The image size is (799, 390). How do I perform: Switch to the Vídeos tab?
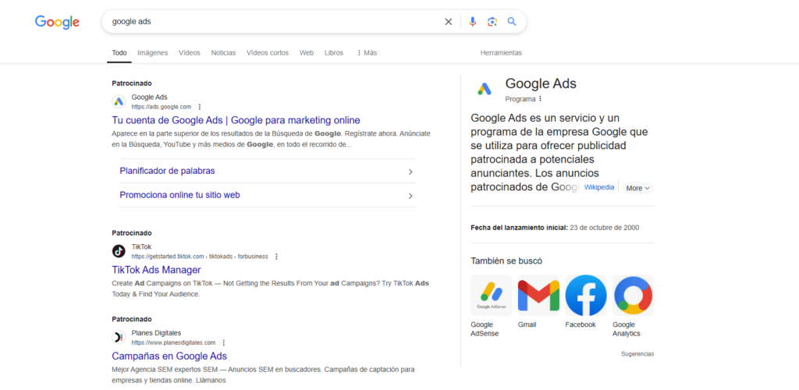(190, 53)
